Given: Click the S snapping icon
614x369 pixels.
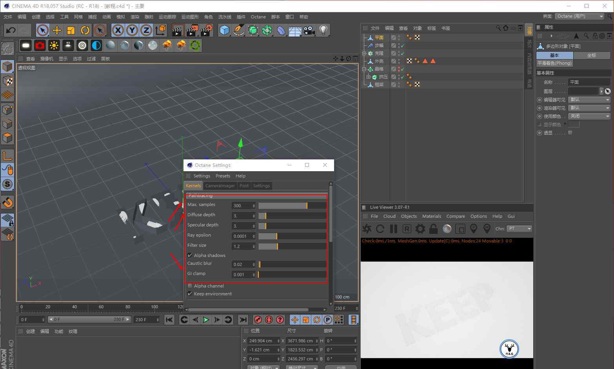Looking at the screenshot, I should [7, 184].
